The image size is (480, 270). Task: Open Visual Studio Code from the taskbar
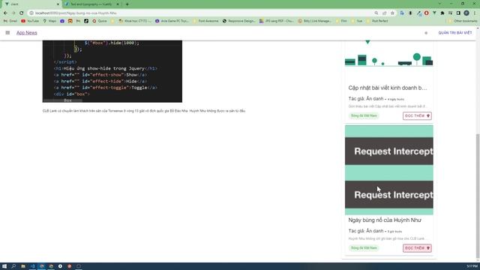[32, 266]
